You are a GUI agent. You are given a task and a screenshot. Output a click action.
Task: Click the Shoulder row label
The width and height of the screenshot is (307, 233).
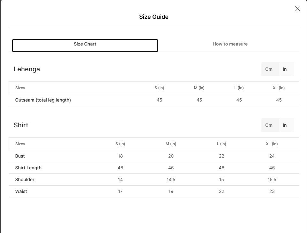click(x=25, y=180)
